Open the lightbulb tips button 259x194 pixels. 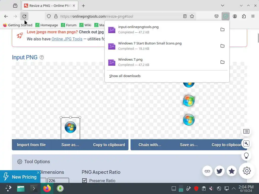pyautogui.click(x=246, y=156)
